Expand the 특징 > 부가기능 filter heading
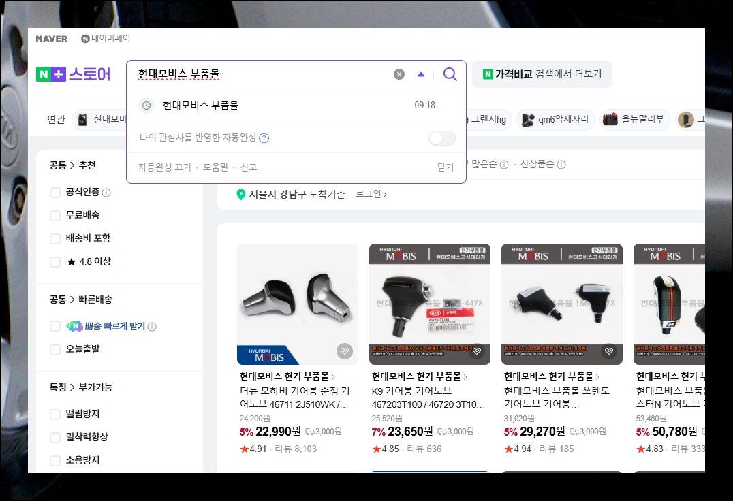Screen dimensions: 733x501 (x=81, y=387)
